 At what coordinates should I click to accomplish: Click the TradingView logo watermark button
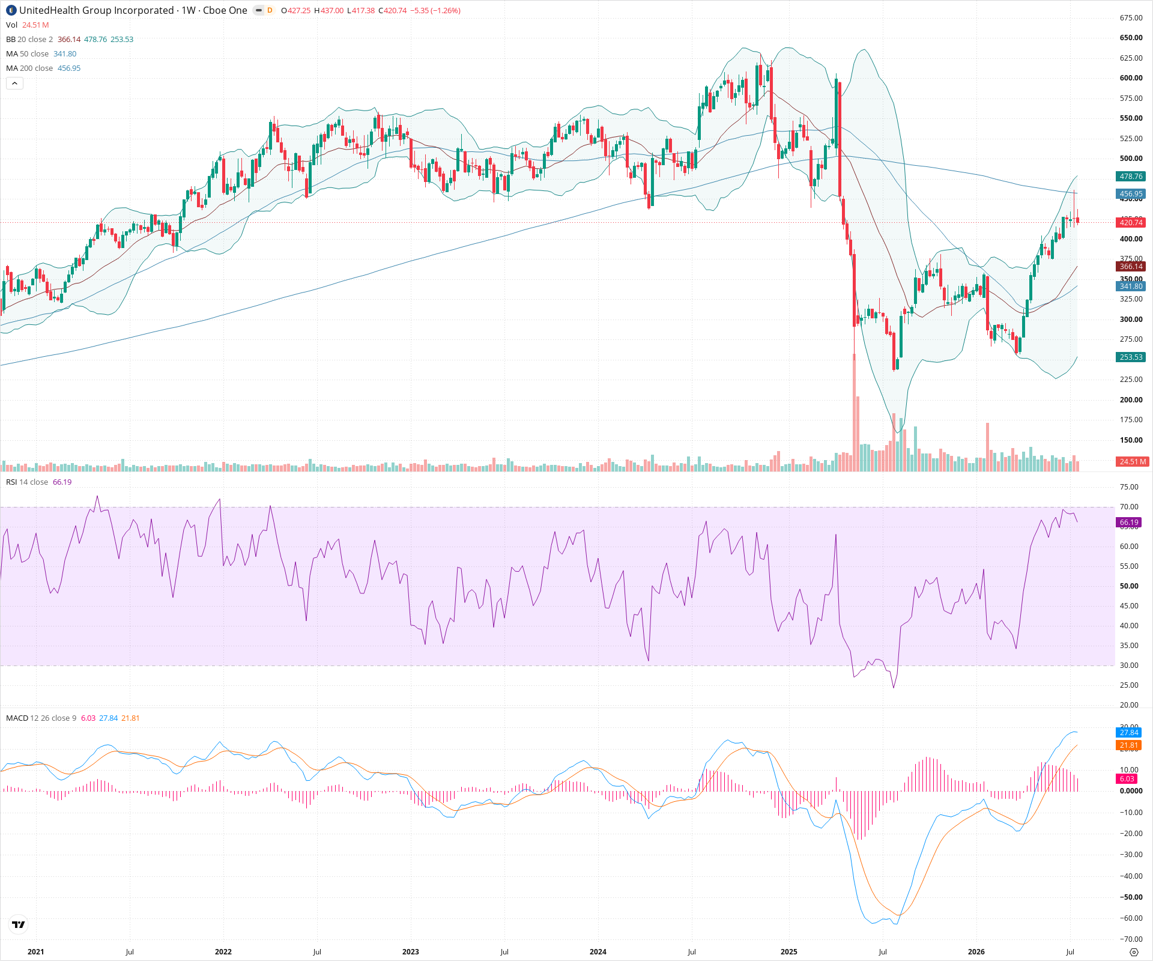19,924
